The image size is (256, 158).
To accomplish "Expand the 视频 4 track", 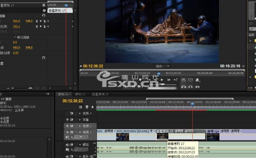I will (80, 113).
